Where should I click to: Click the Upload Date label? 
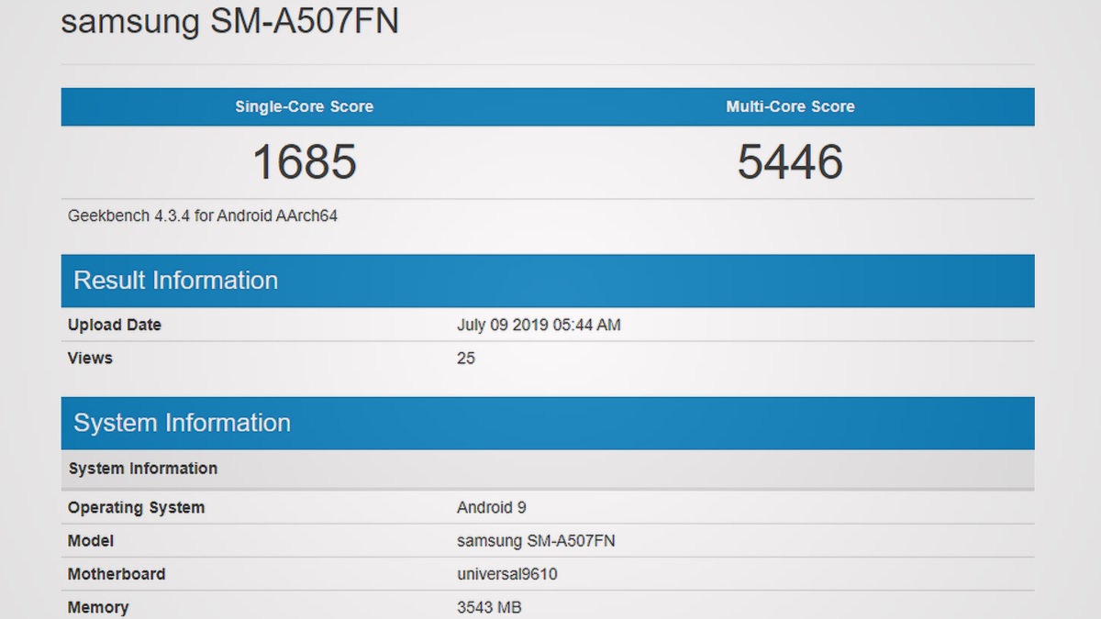[115, 325]
